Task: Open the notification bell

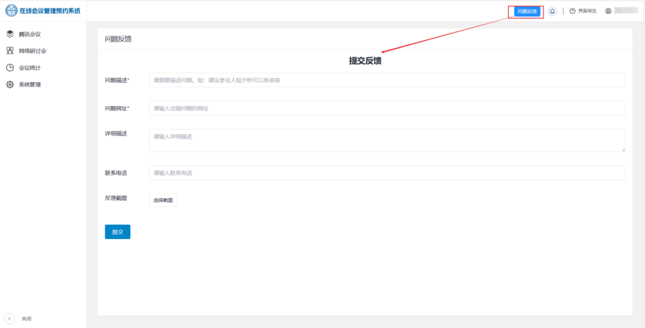Action: pos(552,11)
